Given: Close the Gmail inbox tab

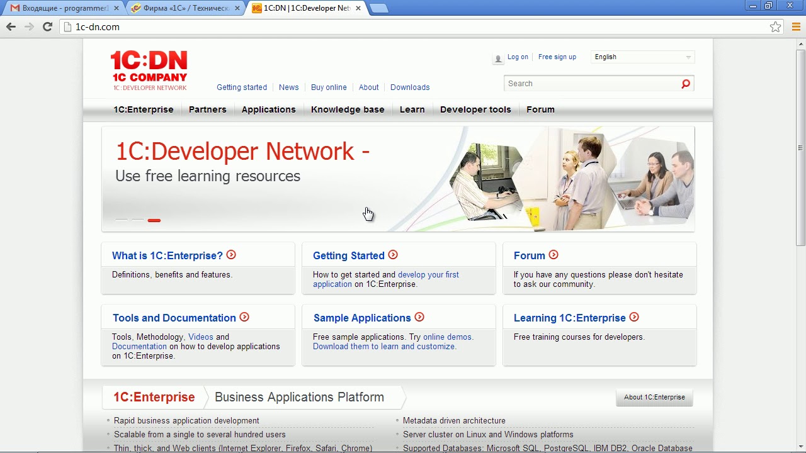Looking at the screenshot, I should click(x=116, y=8).
